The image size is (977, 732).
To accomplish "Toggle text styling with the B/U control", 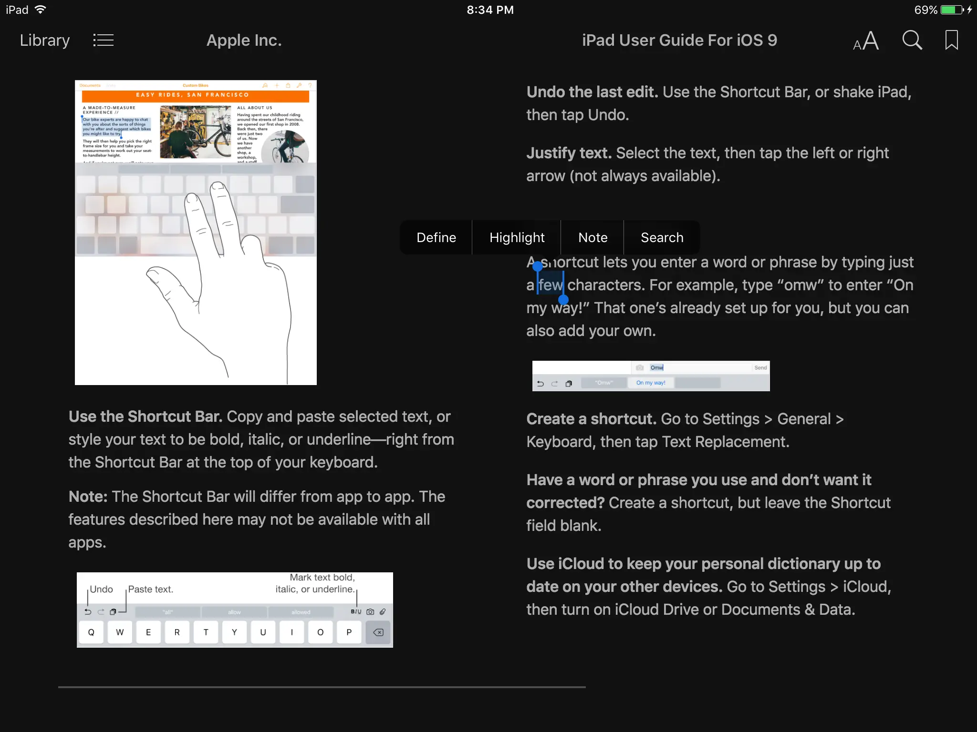I will tap(357, 611).
